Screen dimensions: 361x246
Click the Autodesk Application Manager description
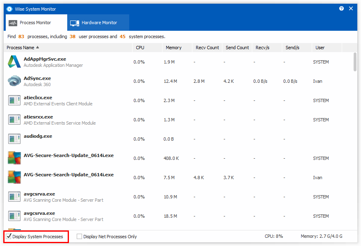coord(53,65)
